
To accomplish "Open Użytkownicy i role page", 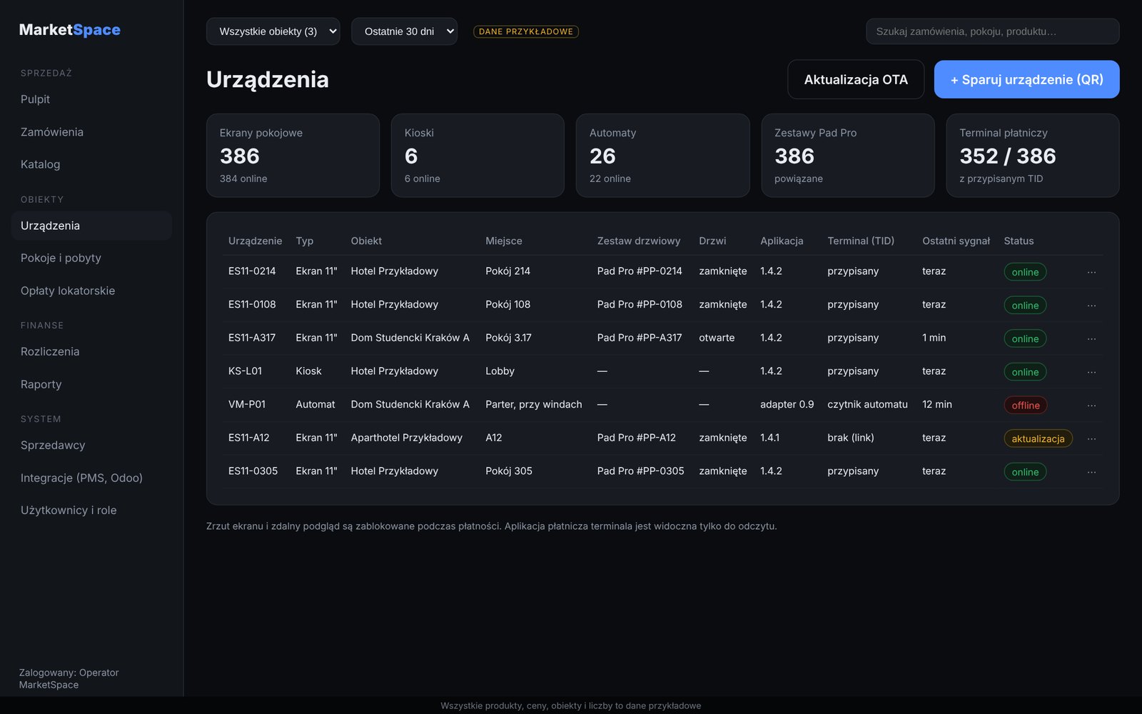I will 91,510.
